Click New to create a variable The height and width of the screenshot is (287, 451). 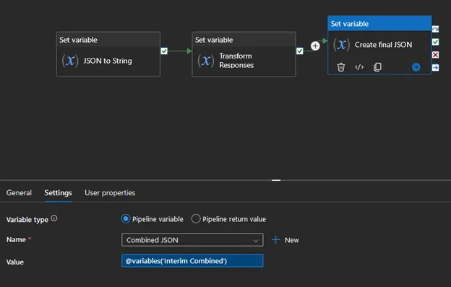(x=292, y=240)
